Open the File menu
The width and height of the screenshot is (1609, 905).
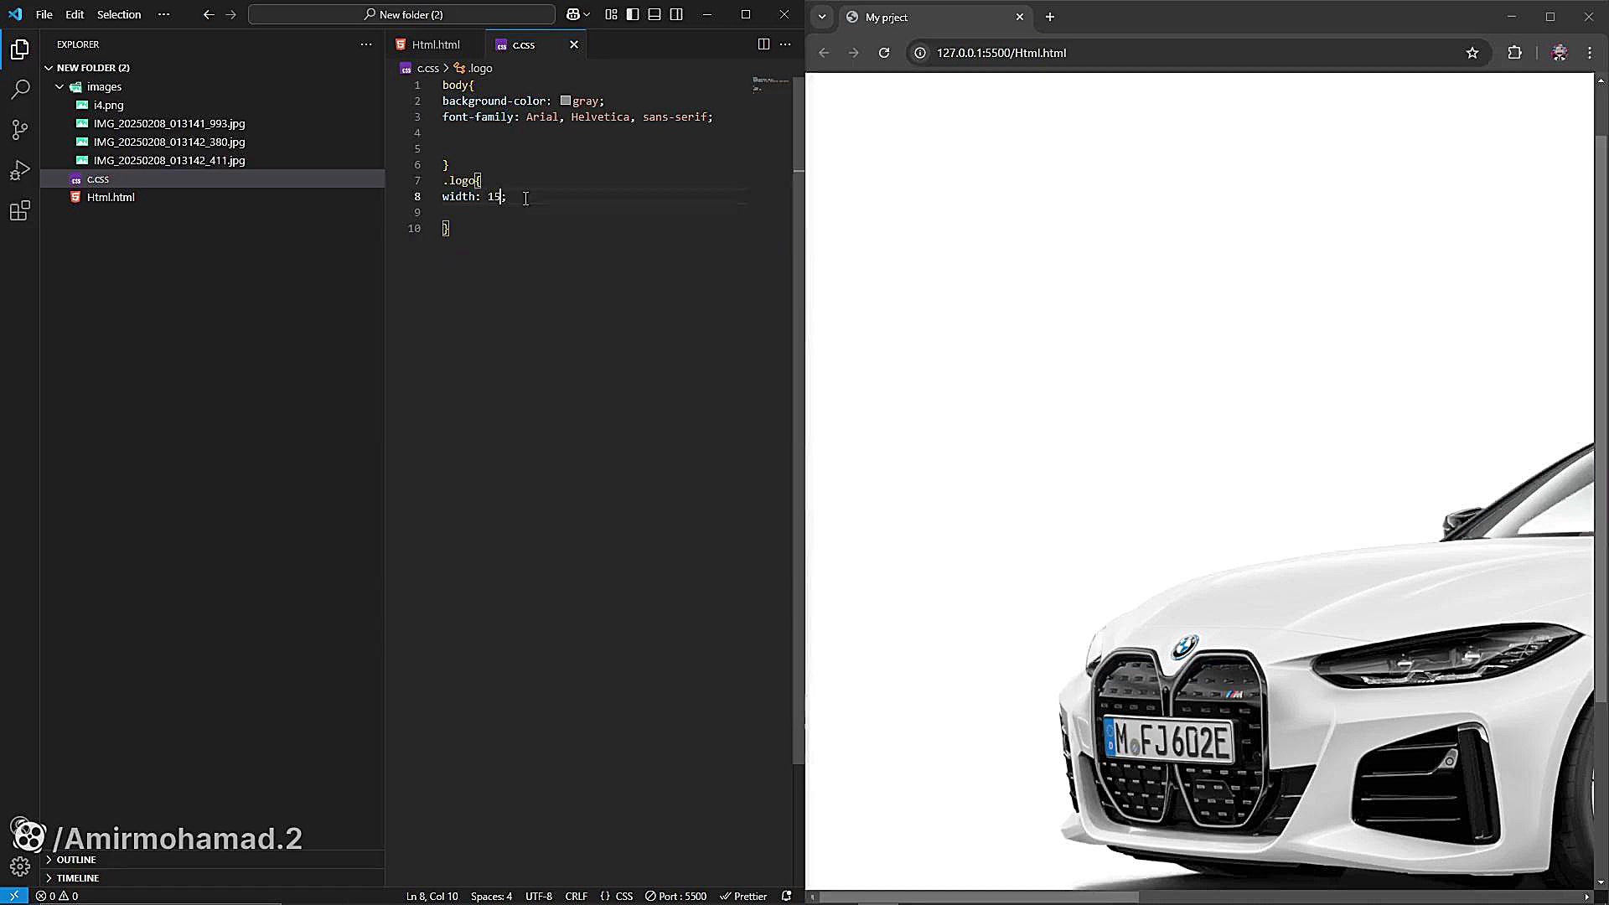click(x=44, y=14)
